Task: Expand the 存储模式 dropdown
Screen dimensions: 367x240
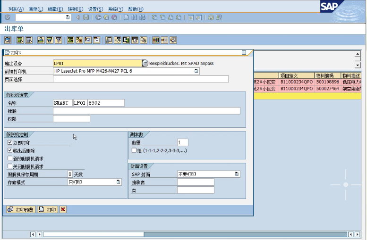Action: tap(118, 182)
